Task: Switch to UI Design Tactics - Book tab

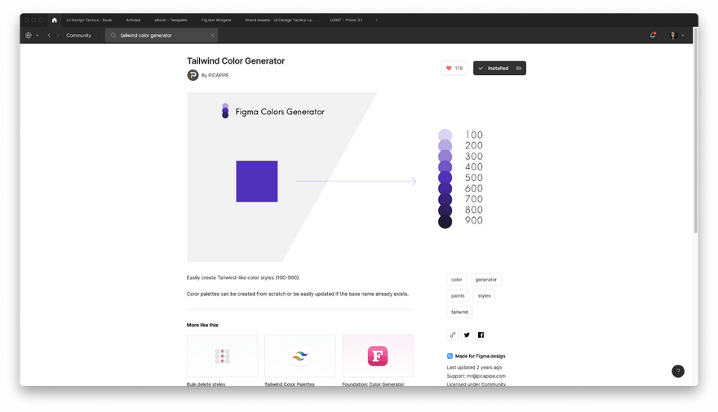Action: [89, 20]
